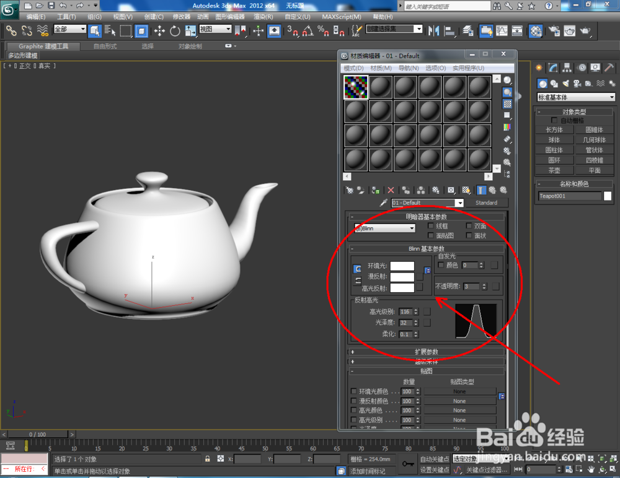Image resolution: width=620 pixels, height=478 pixels.
Task: Enable the 高光颜色 map checkbox
Action: click(354, 410)
